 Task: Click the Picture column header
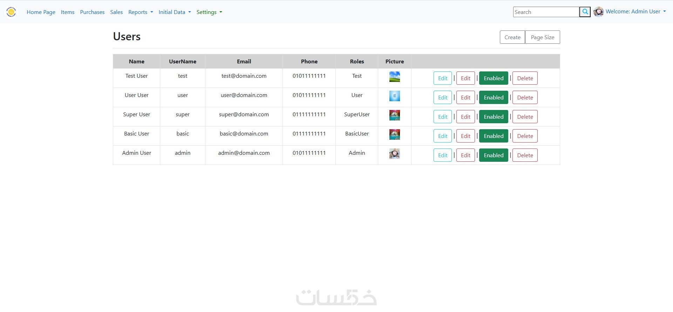[395, 61]
